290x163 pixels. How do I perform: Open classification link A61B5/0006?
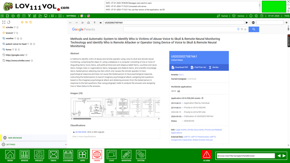[x=81, y=132]
